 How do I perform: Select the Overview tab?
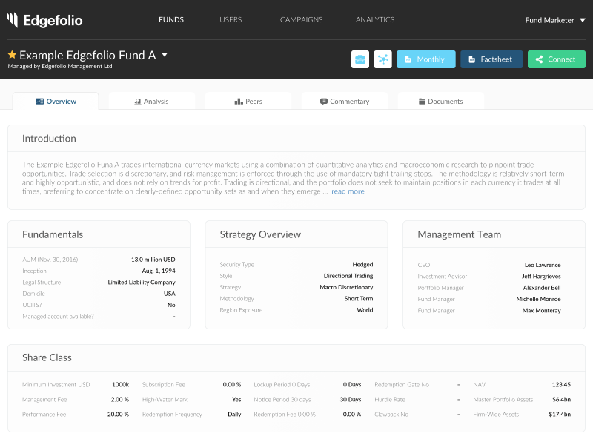pos(56,101)
